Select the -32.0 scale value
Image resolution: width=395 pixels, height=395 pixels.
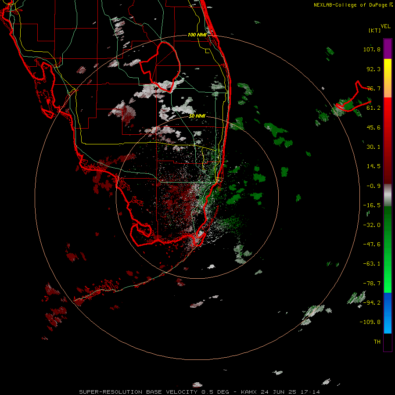point(372,225)
